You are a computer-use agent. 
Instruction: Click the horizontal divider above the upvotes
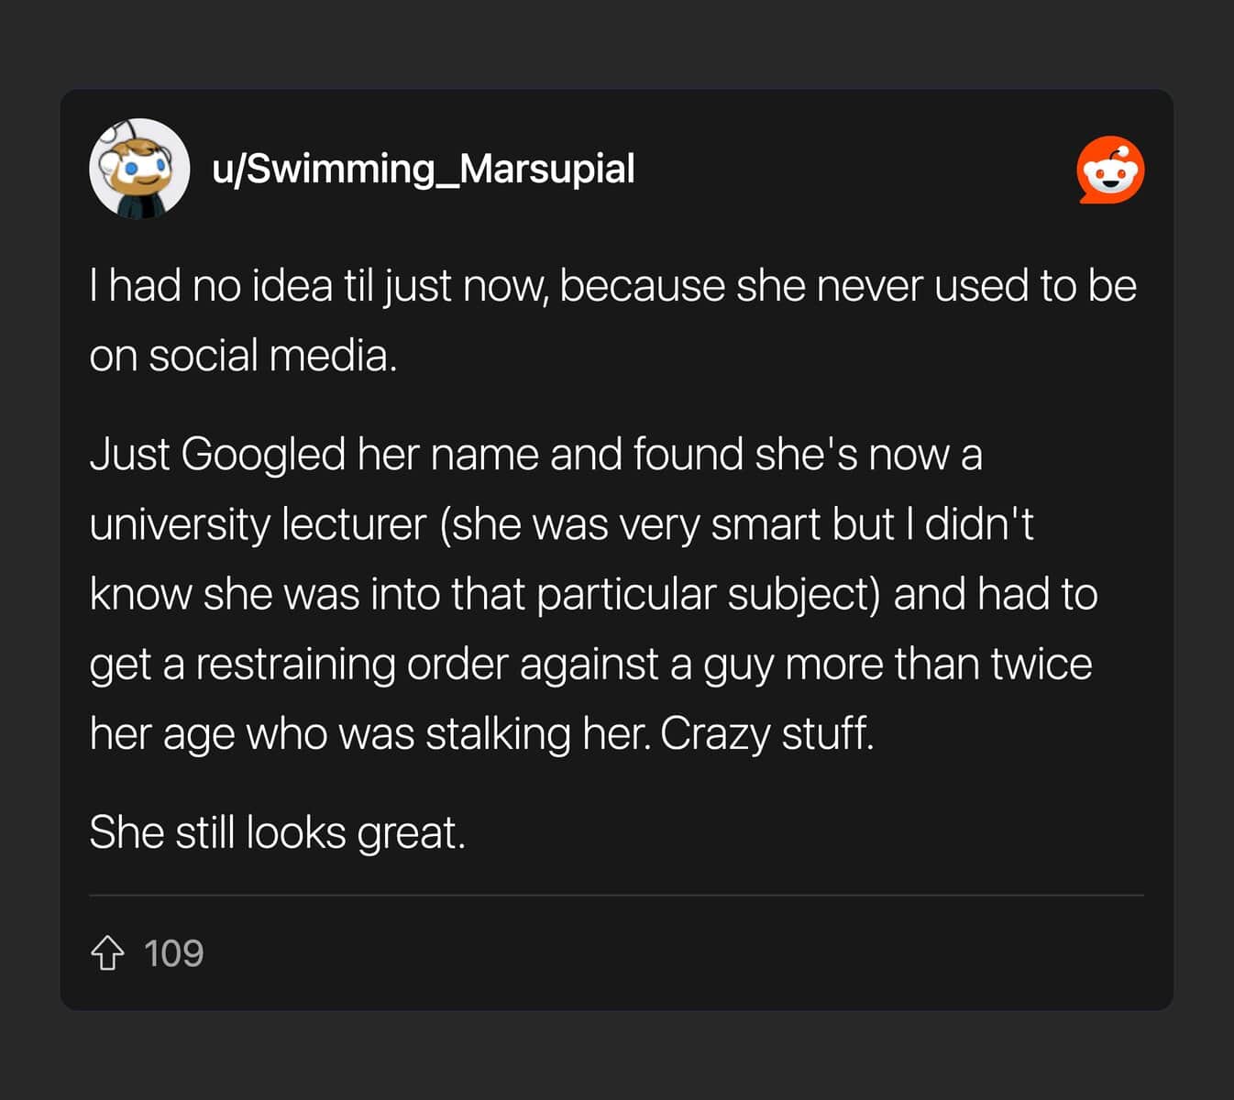[x=616, y=895]
